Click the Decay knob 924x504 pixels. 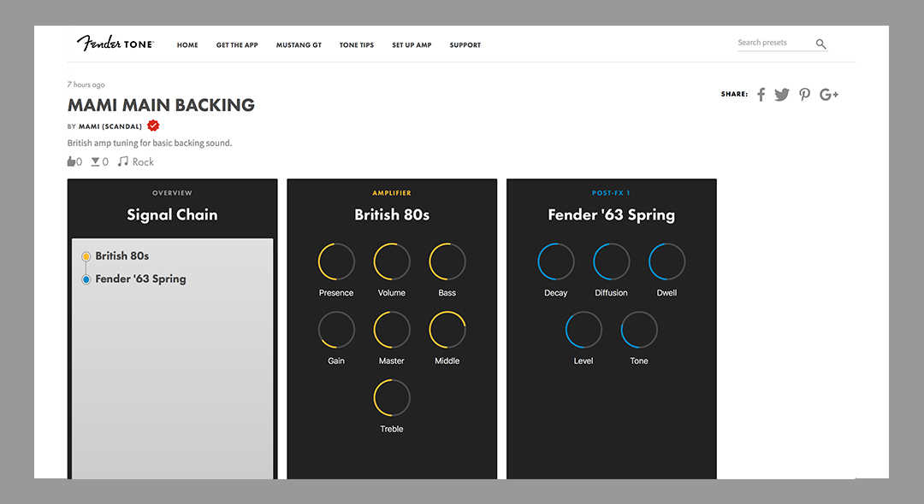tap(556, 261)
